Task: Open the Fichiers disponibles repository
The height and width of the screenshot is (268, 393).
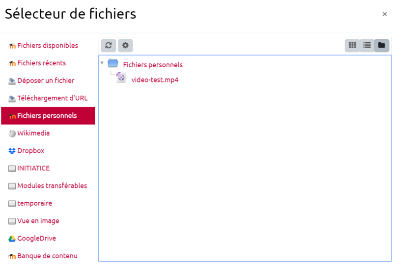Action: point(47,46)
